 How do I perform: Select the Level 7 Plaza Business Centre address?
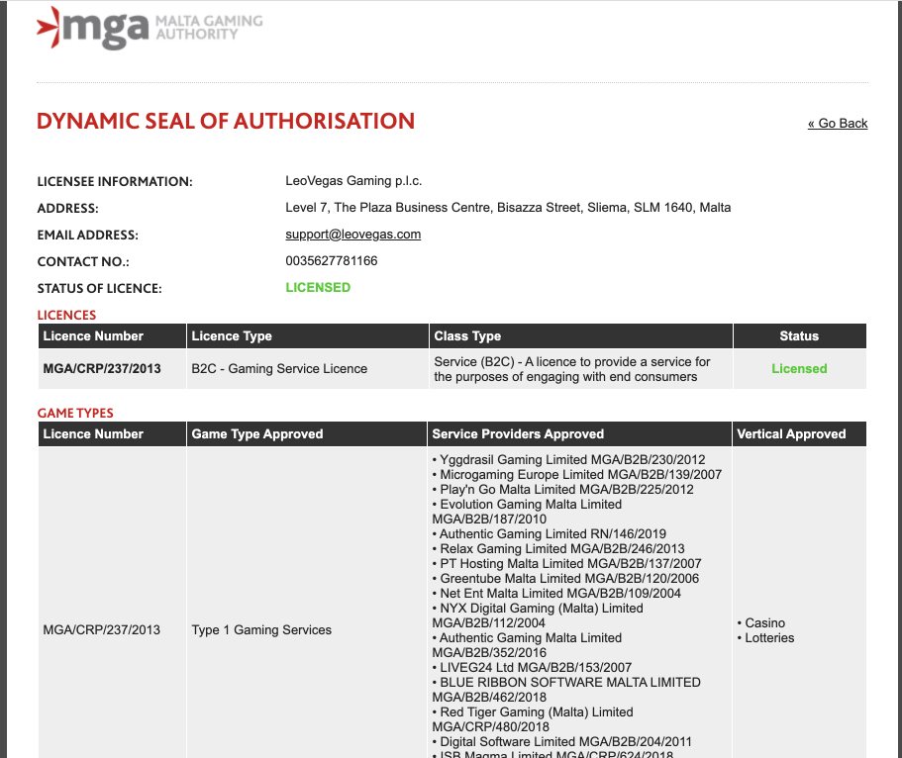pyautogui.click(x=508, y=208)
